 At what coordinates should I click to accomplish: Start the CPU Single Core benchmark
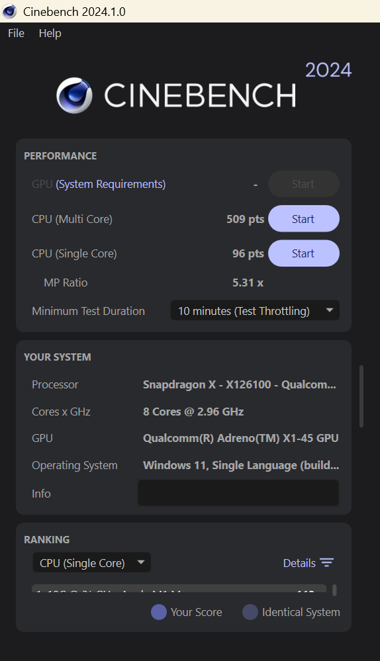[304, 253]
